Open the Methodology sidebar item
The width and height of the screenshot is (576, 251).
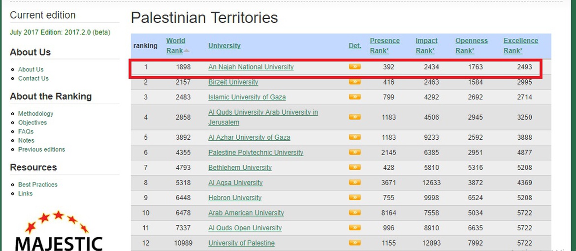coord(35,114)
